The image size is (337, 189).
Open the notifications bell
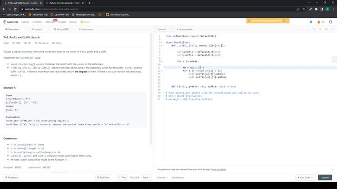[x=311, y=22]
